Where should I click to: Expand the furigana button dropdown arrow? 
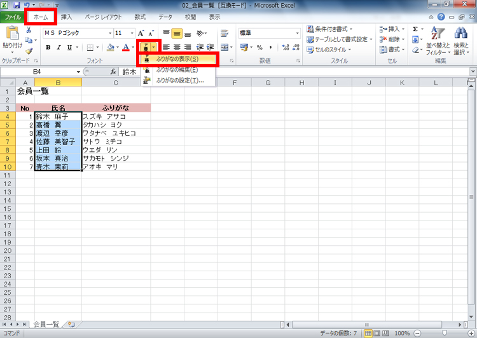pyautogui.click(x=154, y=47)
